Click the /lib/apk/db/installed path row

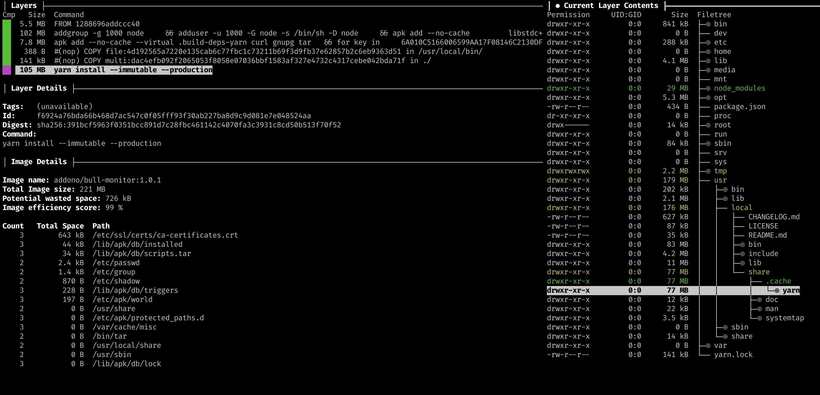(137, 244)
